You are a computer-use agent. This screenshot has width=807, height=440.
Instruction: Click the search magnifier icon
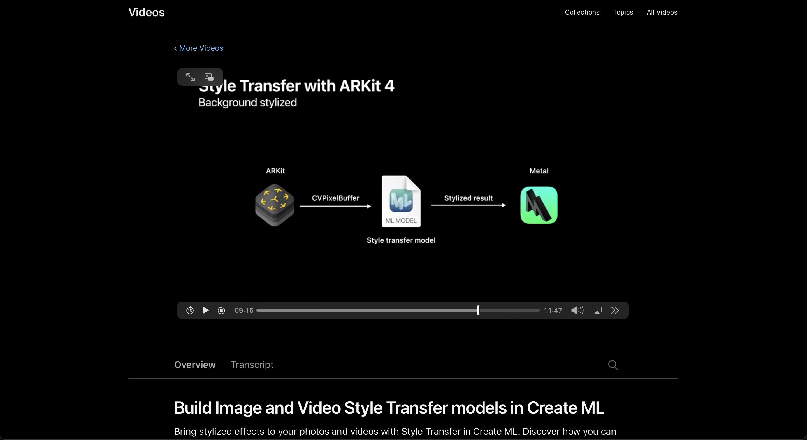613,365
